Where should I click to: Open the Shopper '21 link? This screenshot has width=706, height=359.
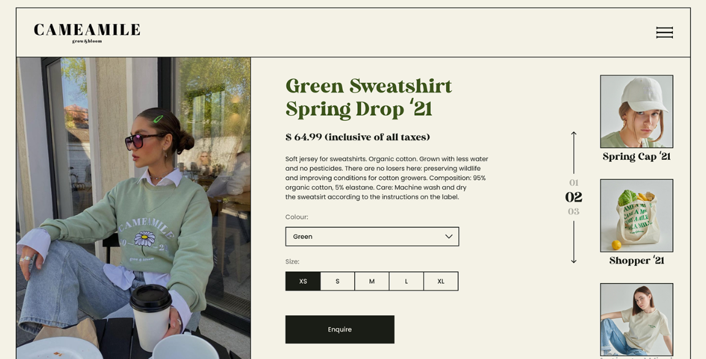[636, 260]
